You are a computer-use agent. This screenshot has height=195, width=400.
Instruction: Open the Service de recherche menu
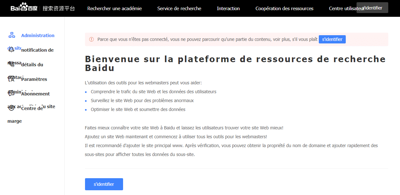[179, 9]
